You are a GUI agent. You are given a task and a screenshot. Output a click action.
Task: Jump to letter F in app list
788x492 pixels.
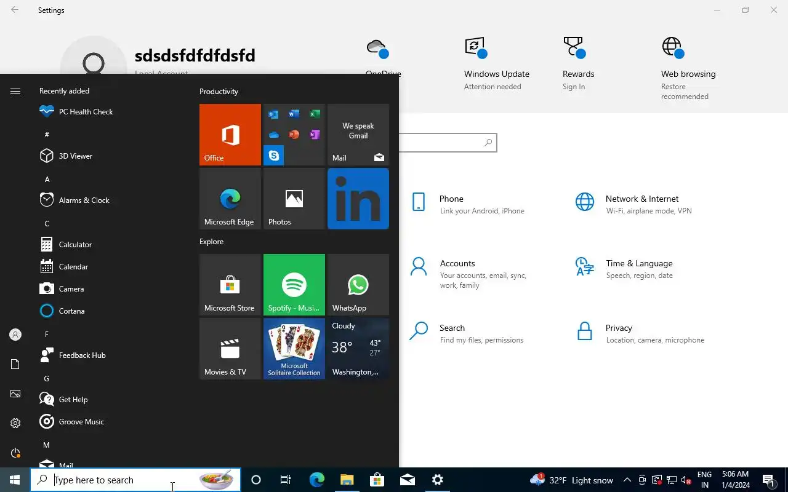point(47,334)
